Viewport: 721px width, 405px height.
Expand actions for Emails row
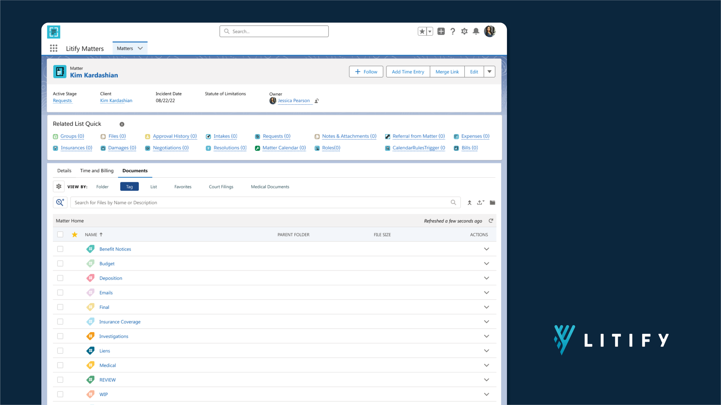[x=487, y=293]
